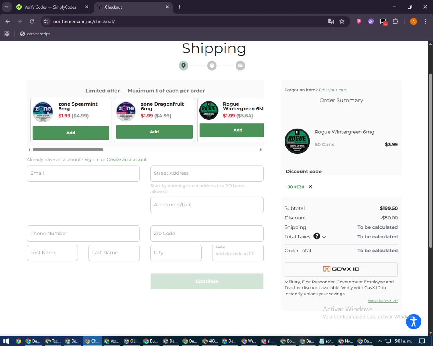Open the taskbar notification center
The height and width of the screenshot is (346, 433).
point(422,341)
